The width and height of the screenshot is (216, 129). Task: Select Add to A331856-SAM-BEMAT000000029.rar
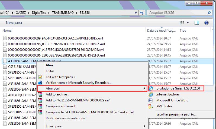78,100
